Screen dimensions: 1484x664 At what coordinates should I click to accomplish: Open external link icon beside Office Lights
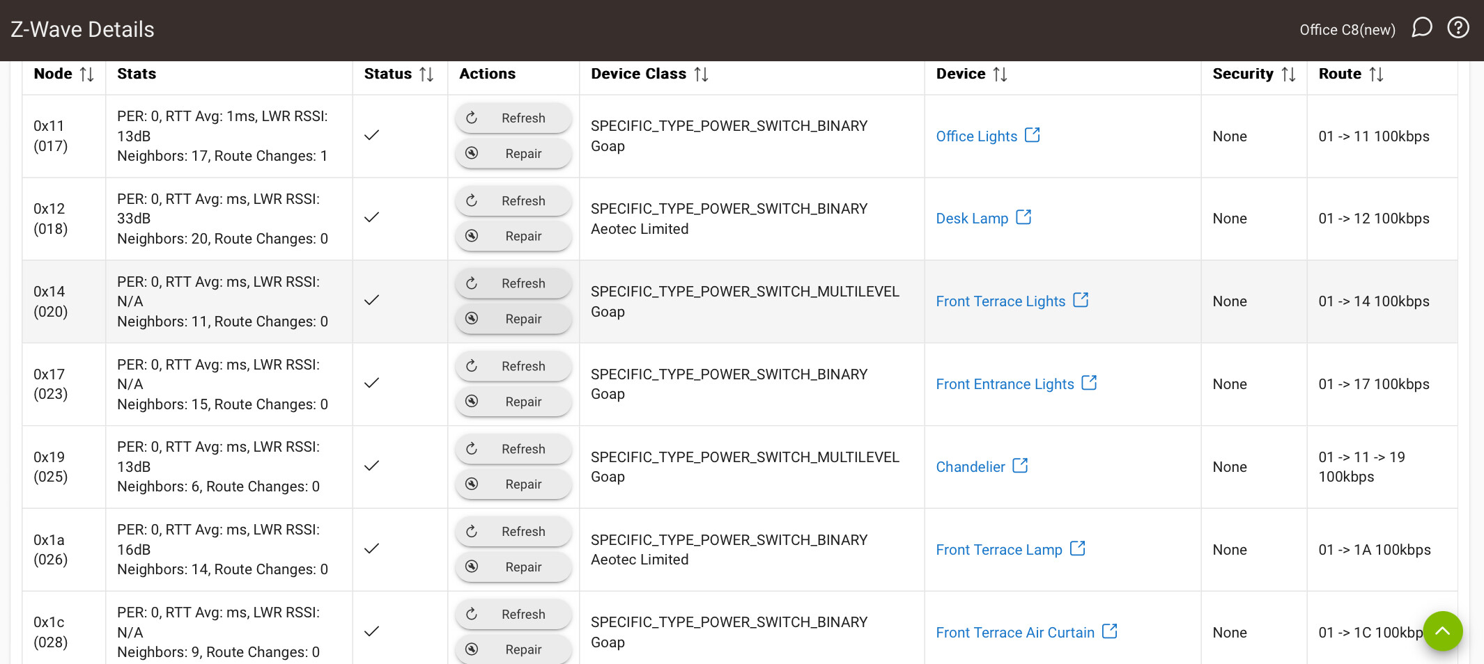point(1033,135)
